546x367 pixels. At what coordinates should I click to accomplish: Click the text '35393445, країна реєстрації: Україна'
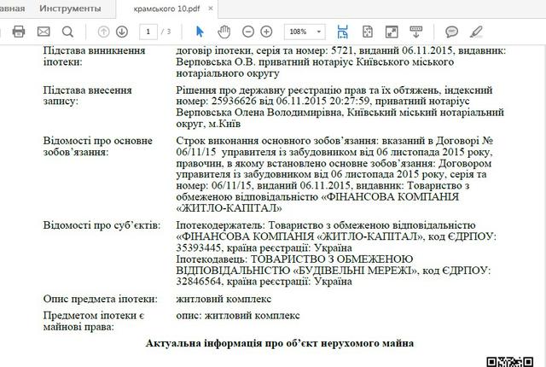(x=264, y=248)
